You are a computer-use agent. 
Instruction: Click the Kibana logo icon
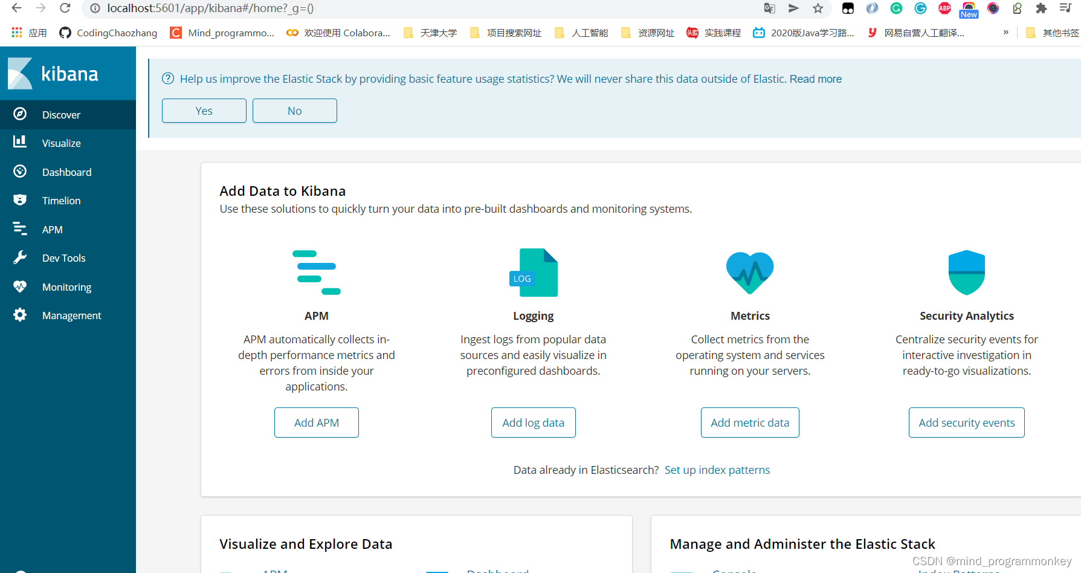click(20, 74)
